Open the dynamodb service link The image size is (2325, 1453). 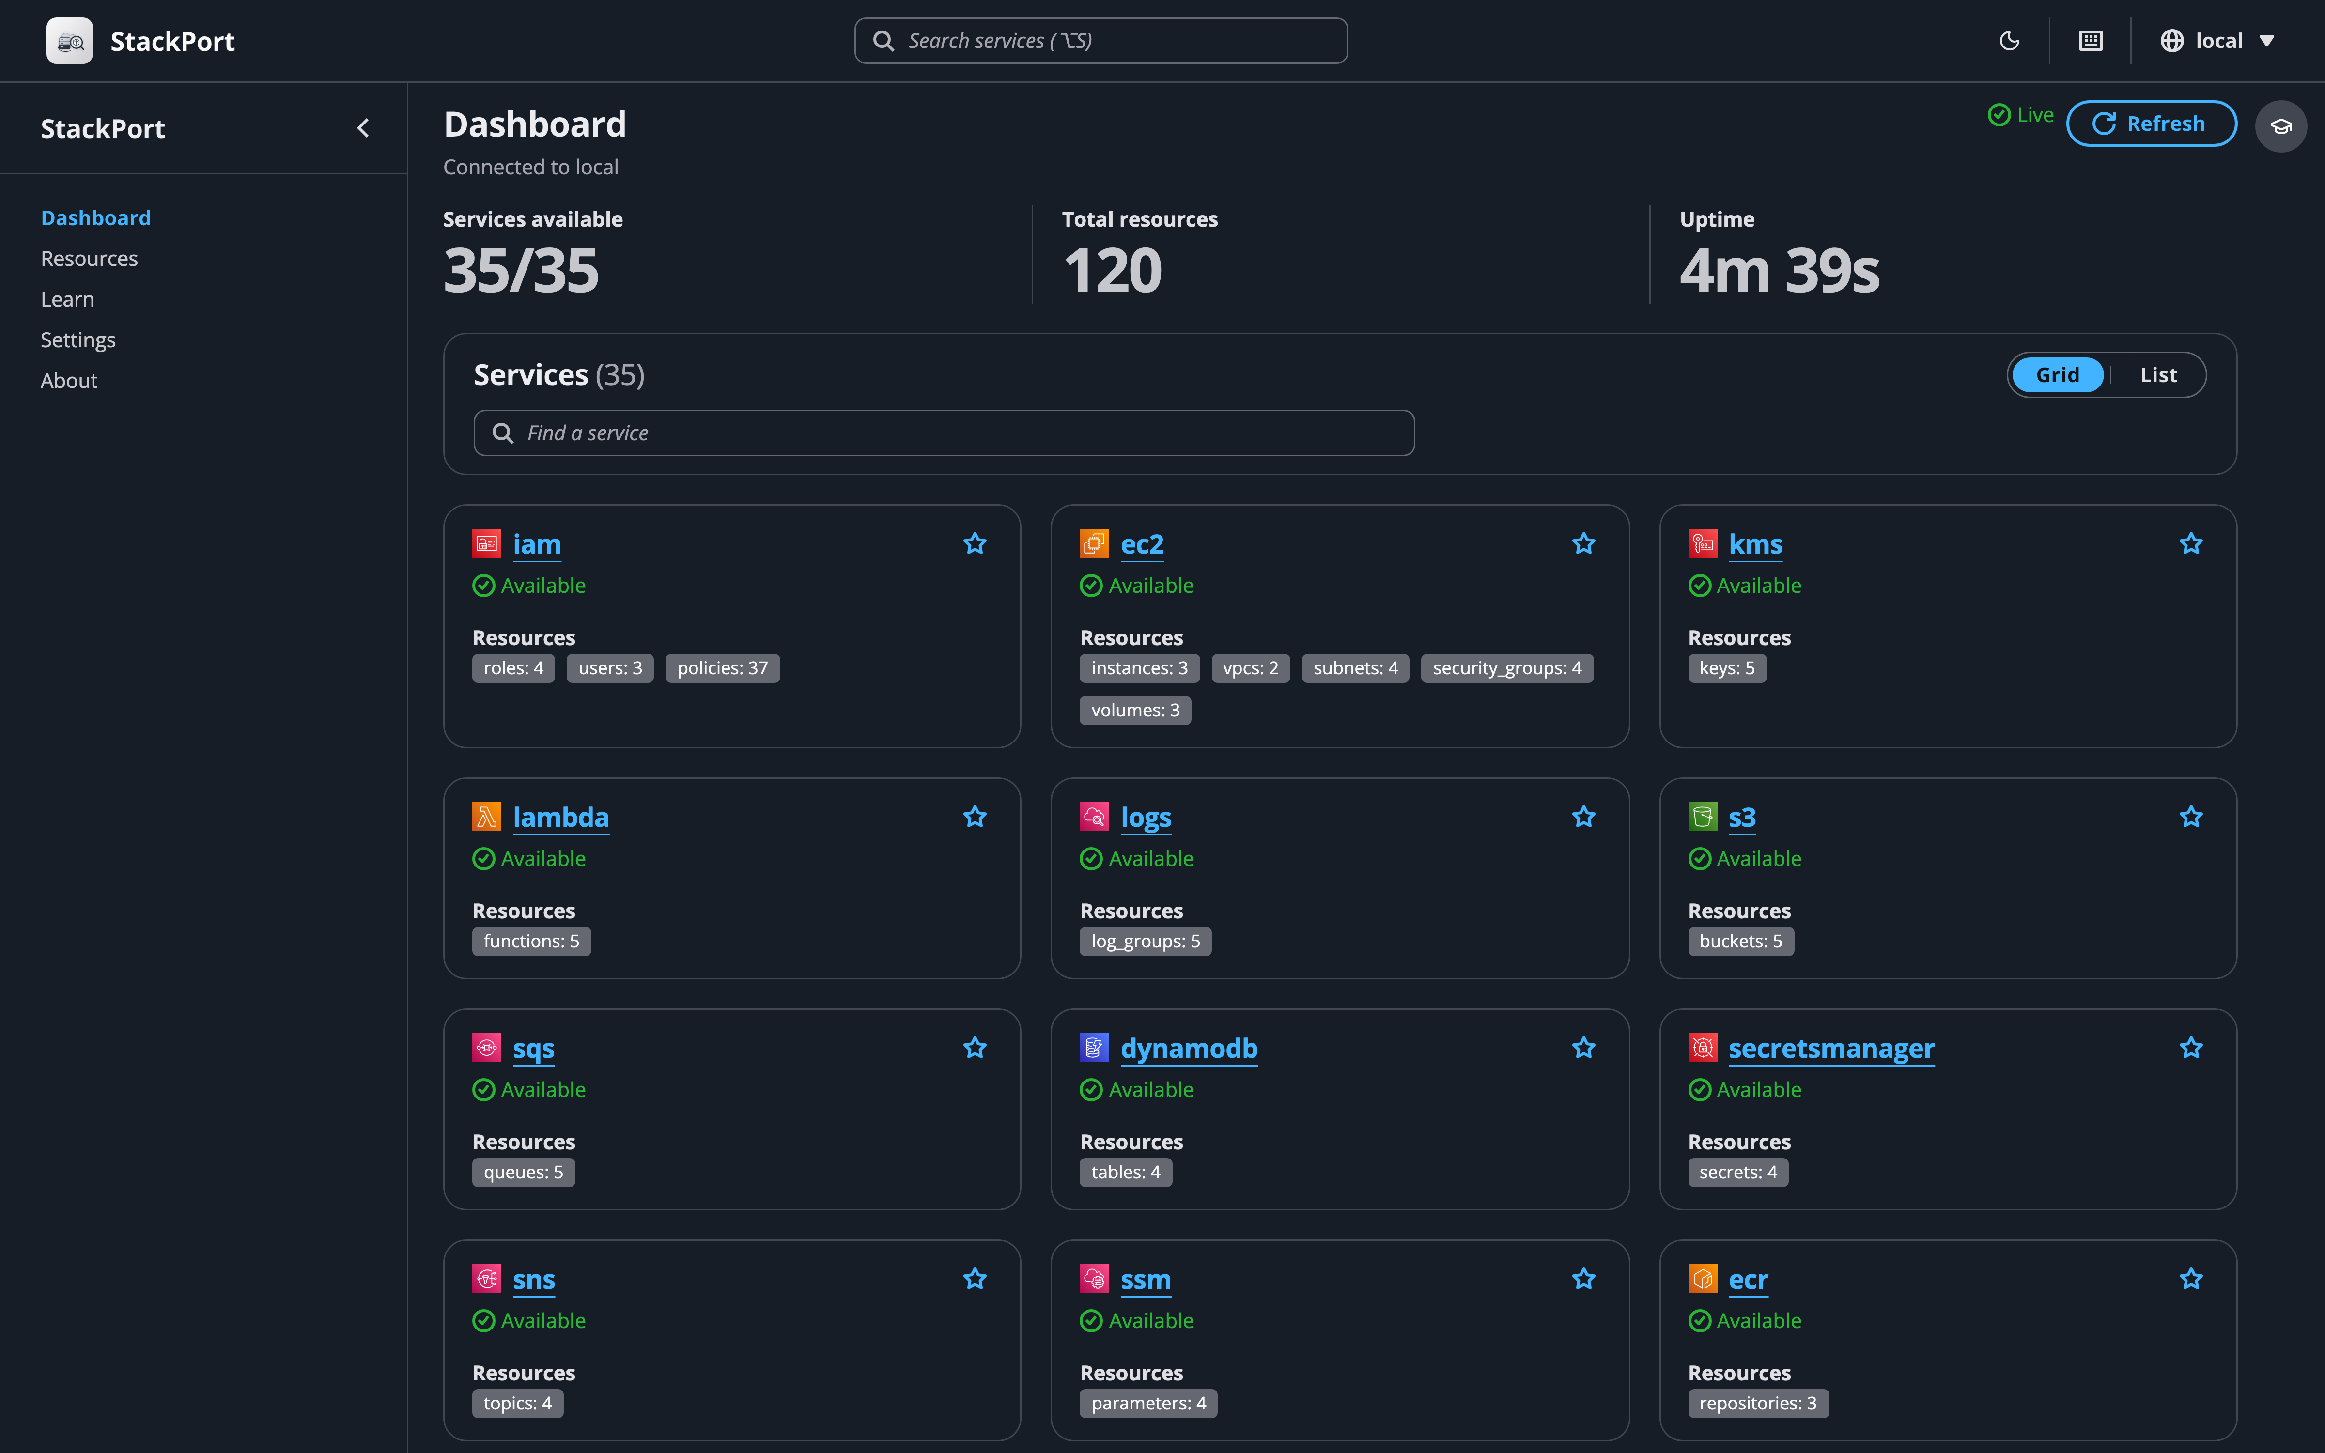[x=1189, y=1049]
